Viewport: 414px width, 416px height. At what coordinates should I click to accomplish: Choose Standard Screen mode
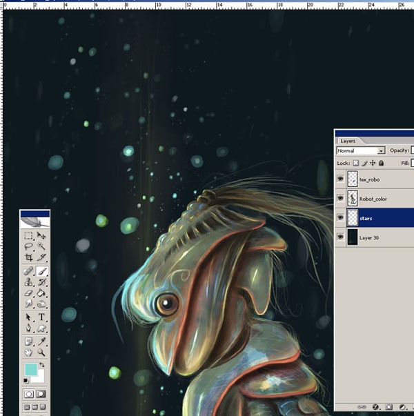pos(27,407)
